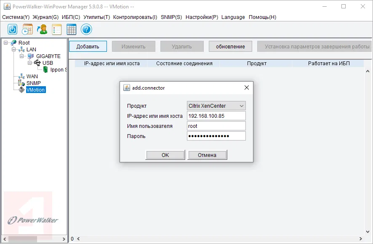Screen dimensions: 373x244
Task: Open the Журнал(G) menu
Action: 45,17
